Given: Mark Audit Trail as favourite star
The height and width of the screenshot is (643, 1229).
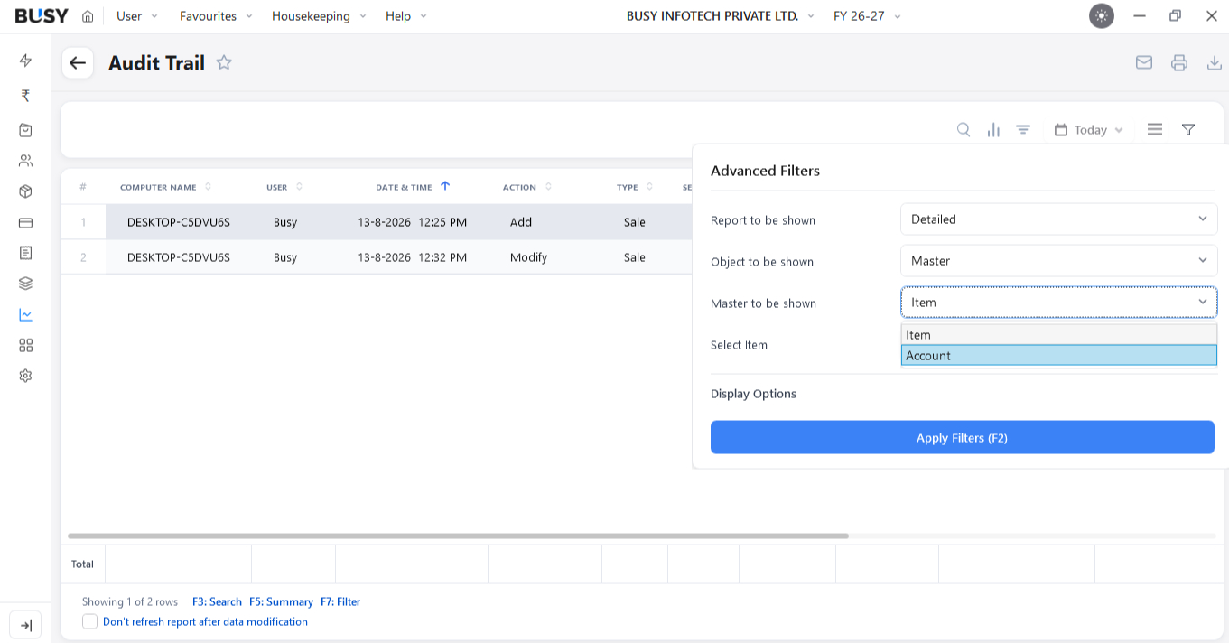Looking at the screenshot, I should (224, 62).
